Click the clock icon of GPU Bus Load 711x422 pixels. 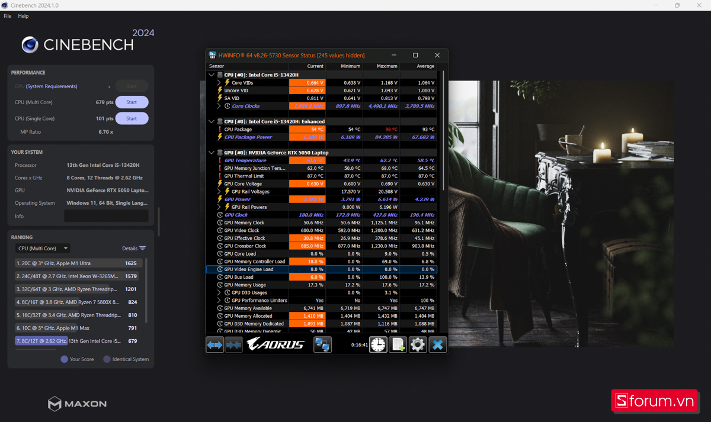(x=220, y=277)
